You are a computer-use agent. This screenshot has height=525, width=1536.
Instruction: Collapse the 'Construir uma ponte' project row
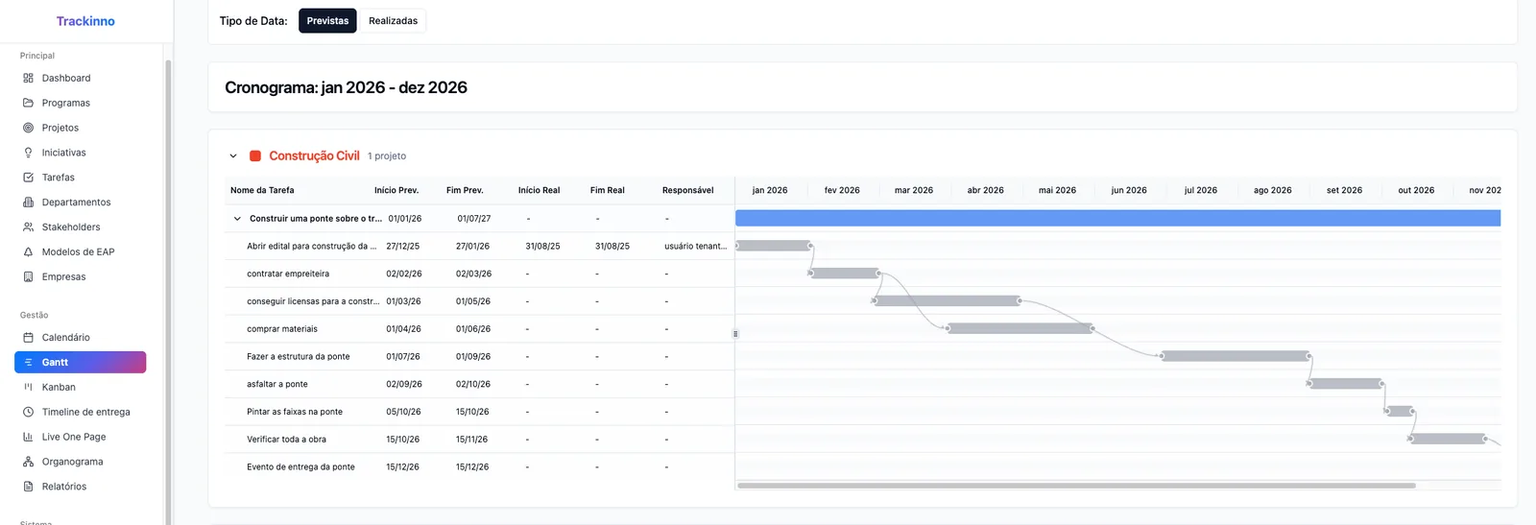pyautogui.click(x=237, y=219)
